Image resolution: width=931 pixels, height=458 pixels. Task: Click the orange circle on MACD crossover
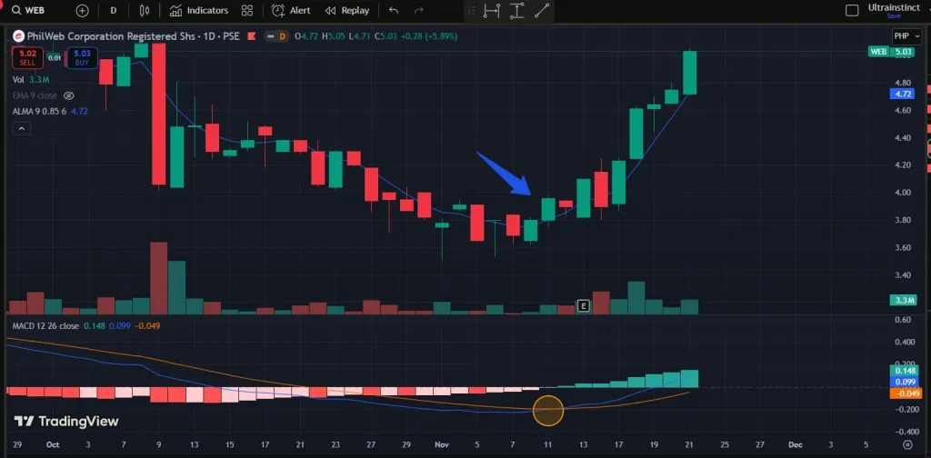548,411
